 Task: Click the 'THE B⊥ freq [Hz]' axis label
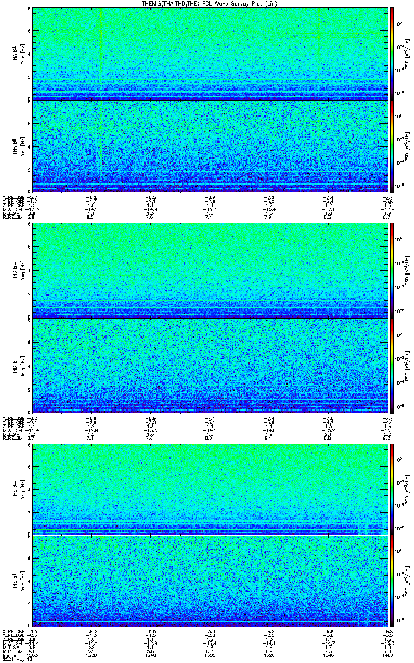[x=18, y=488]
